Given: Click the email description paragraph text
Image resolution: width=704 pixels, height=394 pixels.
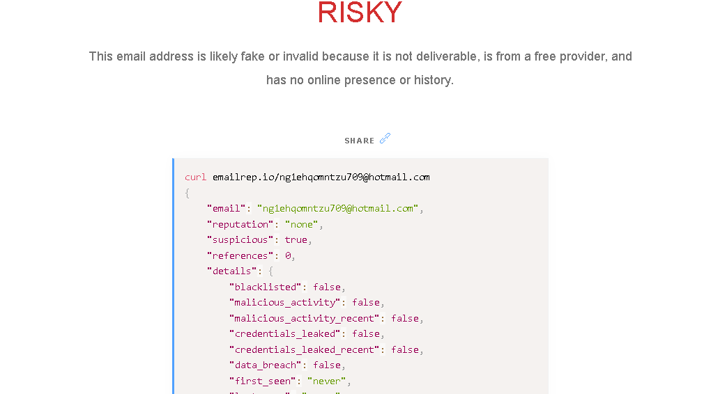Looking at the screenshot, I should pos(360,68).
